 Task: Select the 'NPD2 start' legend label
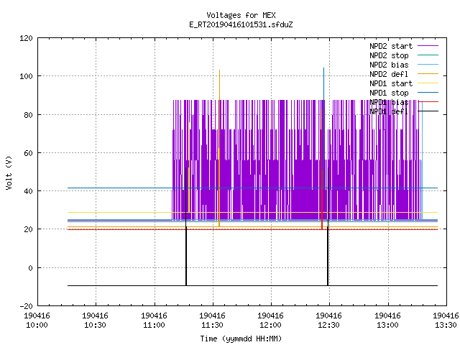391,46
